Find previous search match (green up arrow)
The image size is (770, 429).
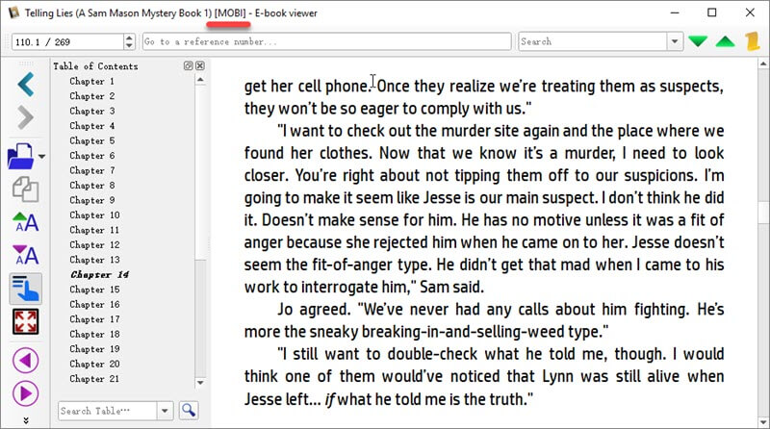[x=724, y=41]
